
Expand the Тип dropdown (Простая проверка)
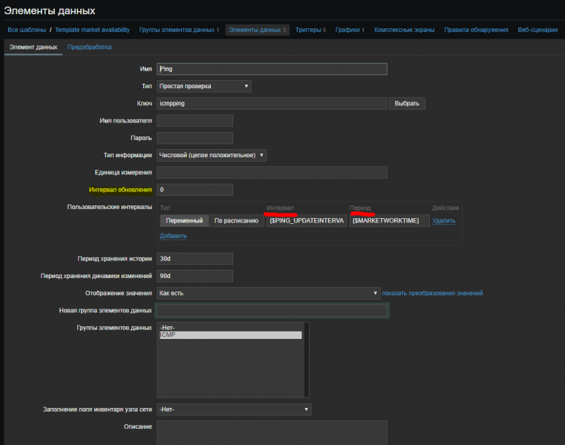204,86
